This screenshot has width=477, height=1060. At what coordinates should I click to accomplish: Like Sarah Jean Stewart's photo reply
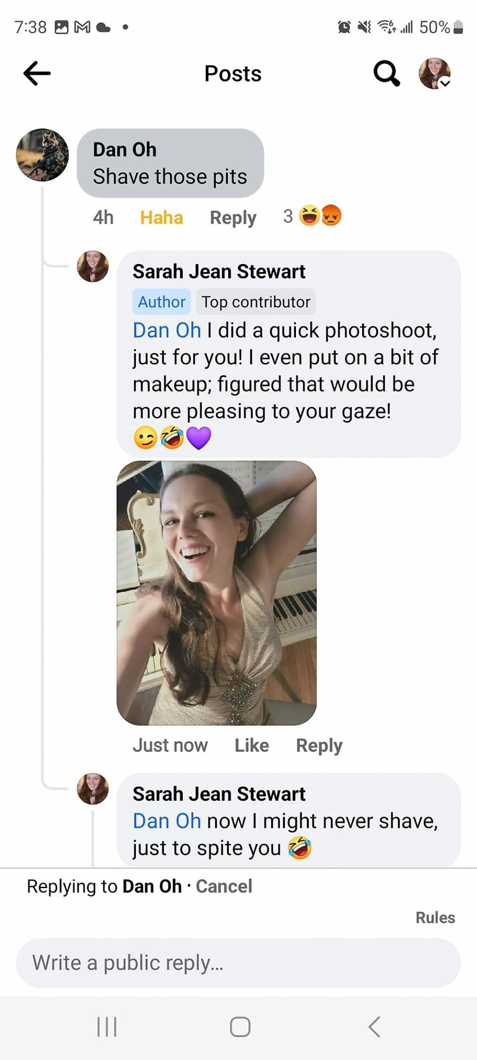(x=251, y=745)
